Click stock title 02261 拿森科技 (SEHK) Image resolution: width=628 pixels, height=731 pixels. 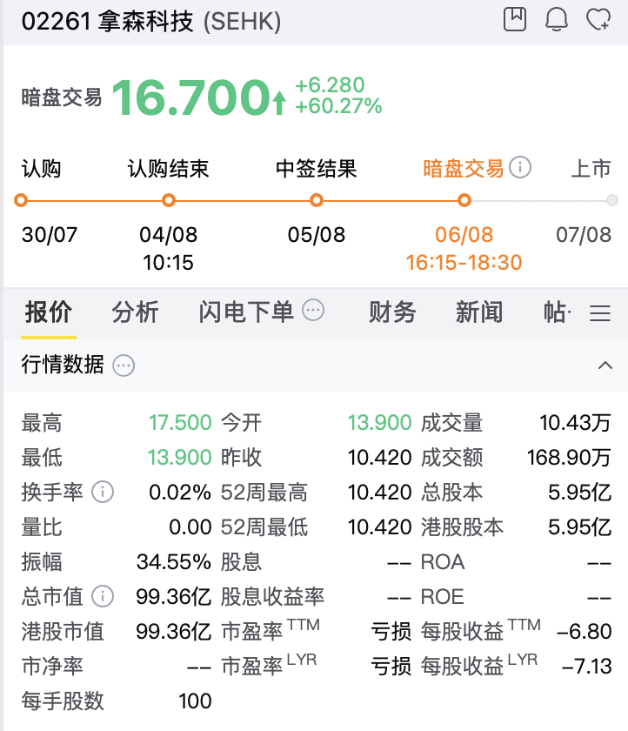click(151, 22)
